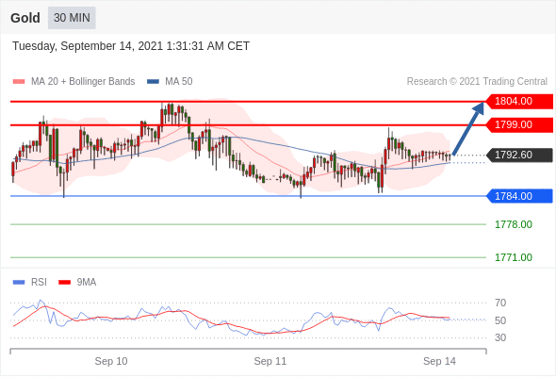Select the 1784.00 pivot price tag
556x377 pixels.
(519, 196)
